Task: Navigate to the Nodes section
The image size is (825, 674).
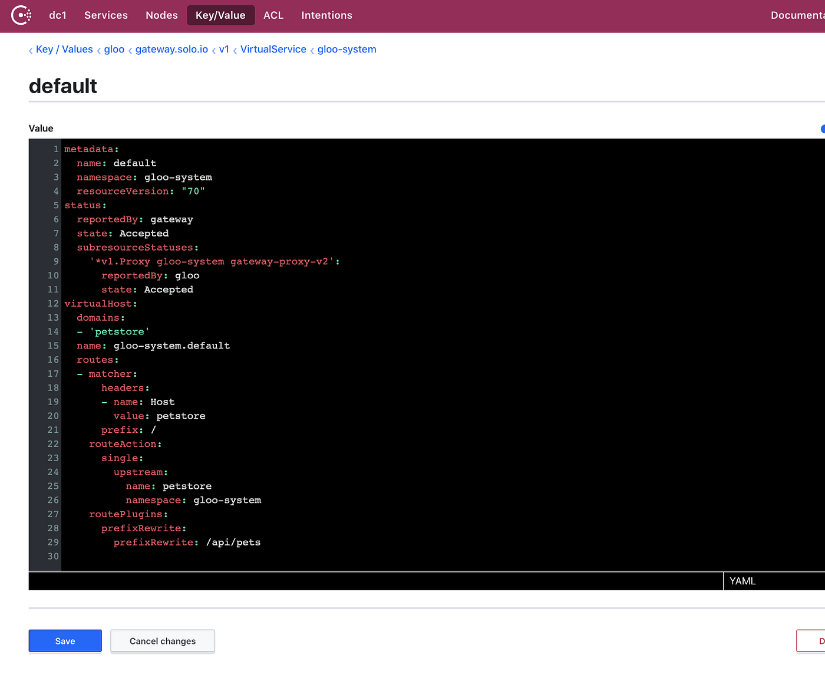Action: pos(161,15)
